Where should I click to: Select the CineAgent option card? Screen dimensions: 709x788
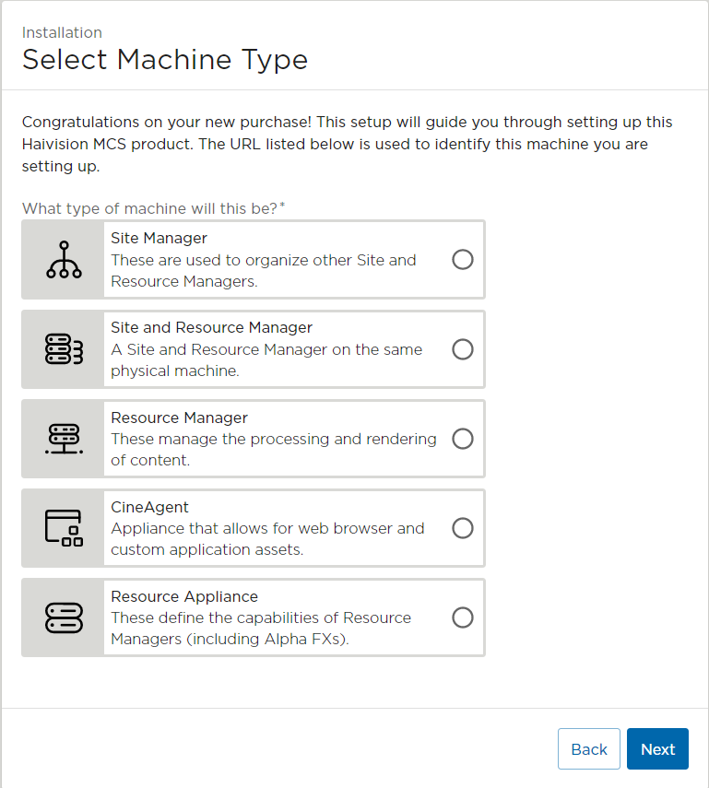277,528
